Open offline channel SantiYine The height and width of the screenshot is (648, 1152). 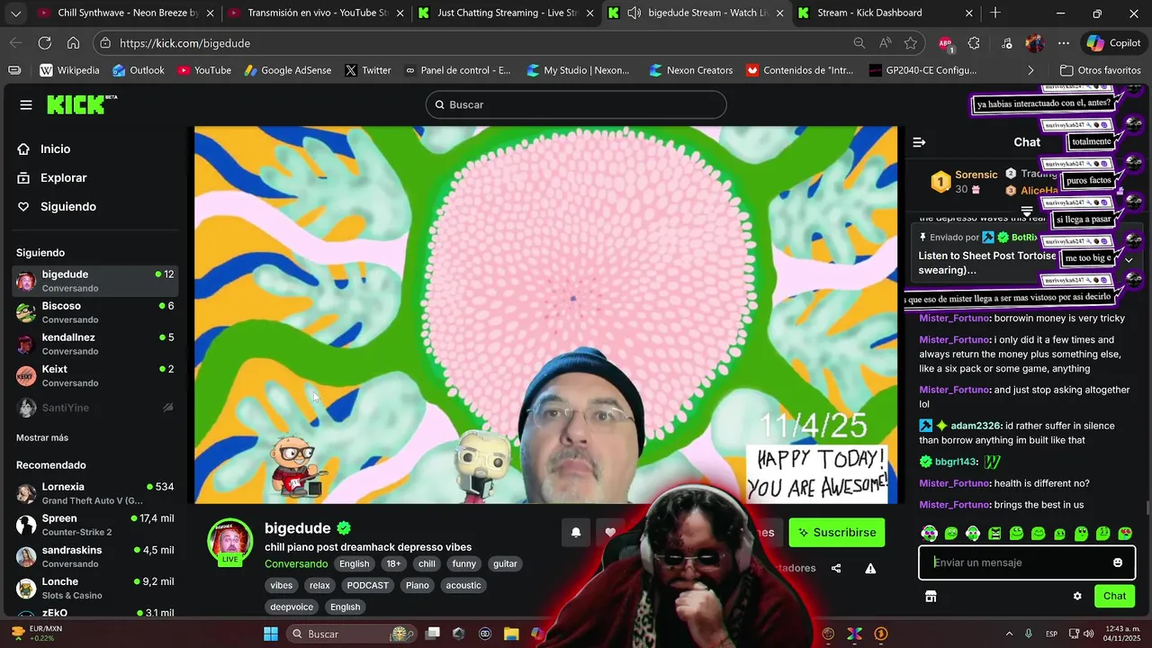[x=94, y=408]
